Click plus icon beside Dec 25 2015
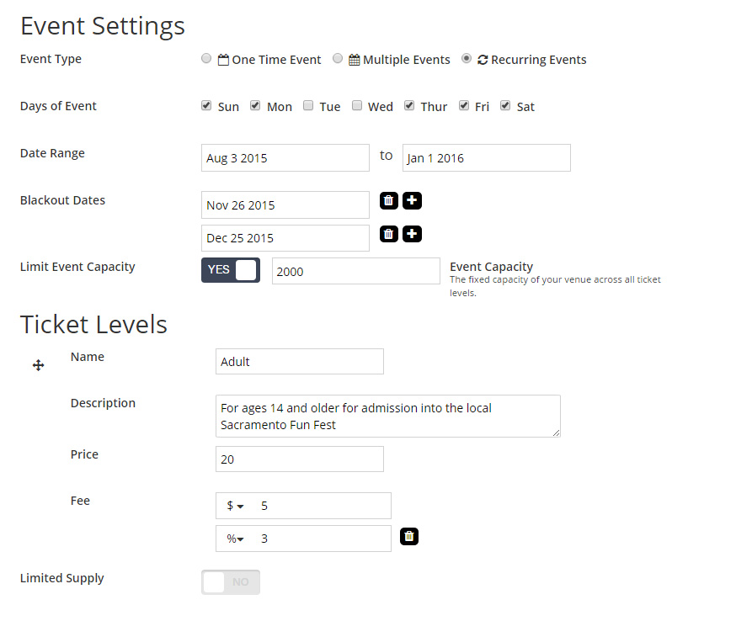 412,234
